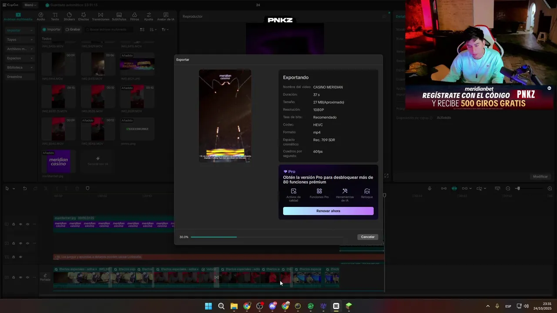Image resolution: width=557 pixels, height=313 pixels.
Task: Click the Renovar ahora button
Action: pyautogui.click(x=328, y=211)
